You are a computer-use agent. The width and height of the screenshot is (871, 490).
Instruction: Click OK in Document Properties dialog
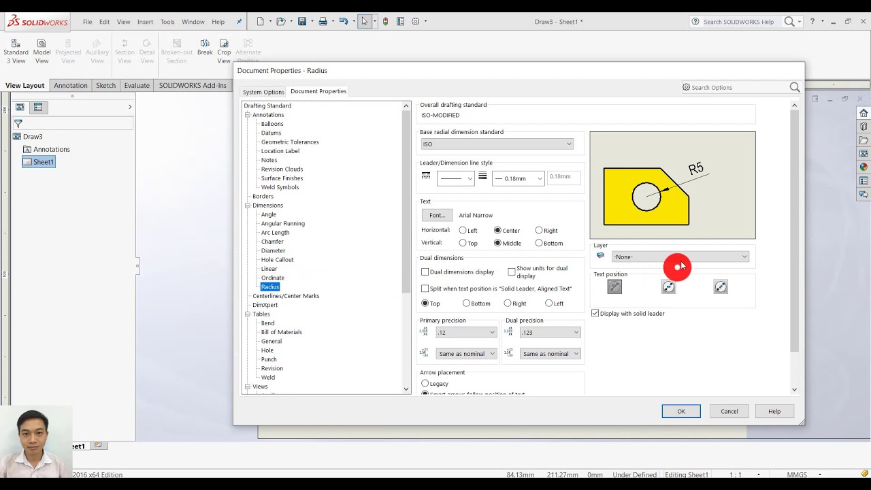pyautogui.click(x=681, y=412)
